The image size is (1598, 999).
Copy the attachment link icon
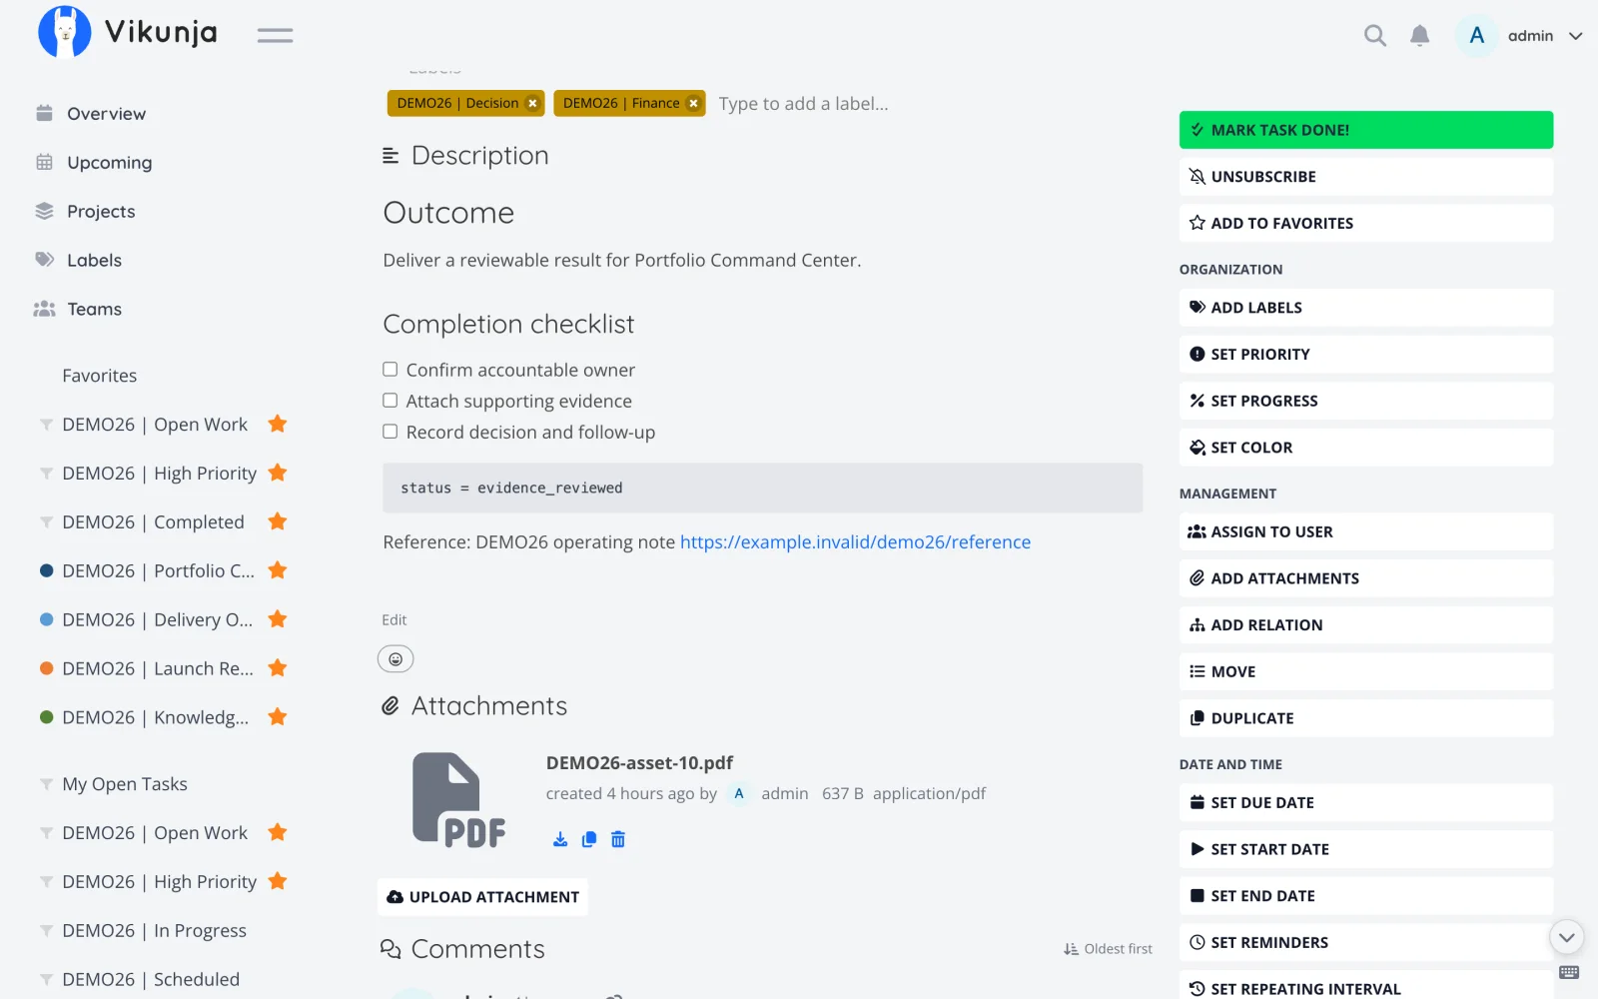click(589, 839)
